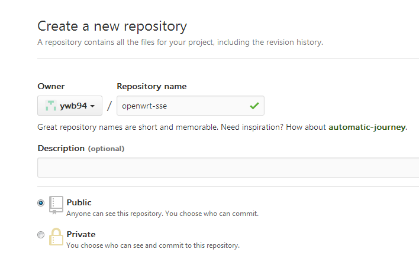Viewport: 419px width, 259px height.
Task: Click the Create a new repository heading
Action: pyautogui.click(x=112, y=27)
